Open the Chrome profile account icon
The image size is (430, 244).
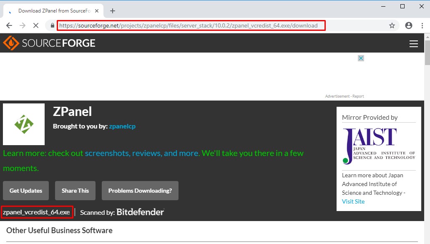[409, 25]
